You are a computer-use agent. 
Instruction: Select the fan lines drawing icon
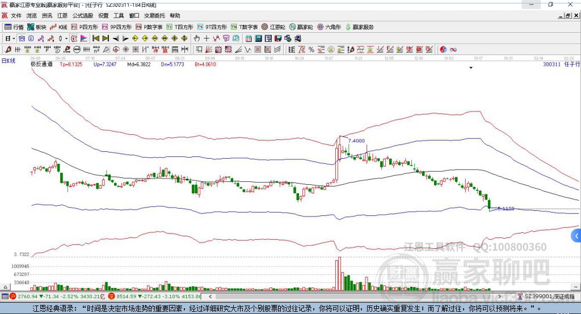coord(209,50)
